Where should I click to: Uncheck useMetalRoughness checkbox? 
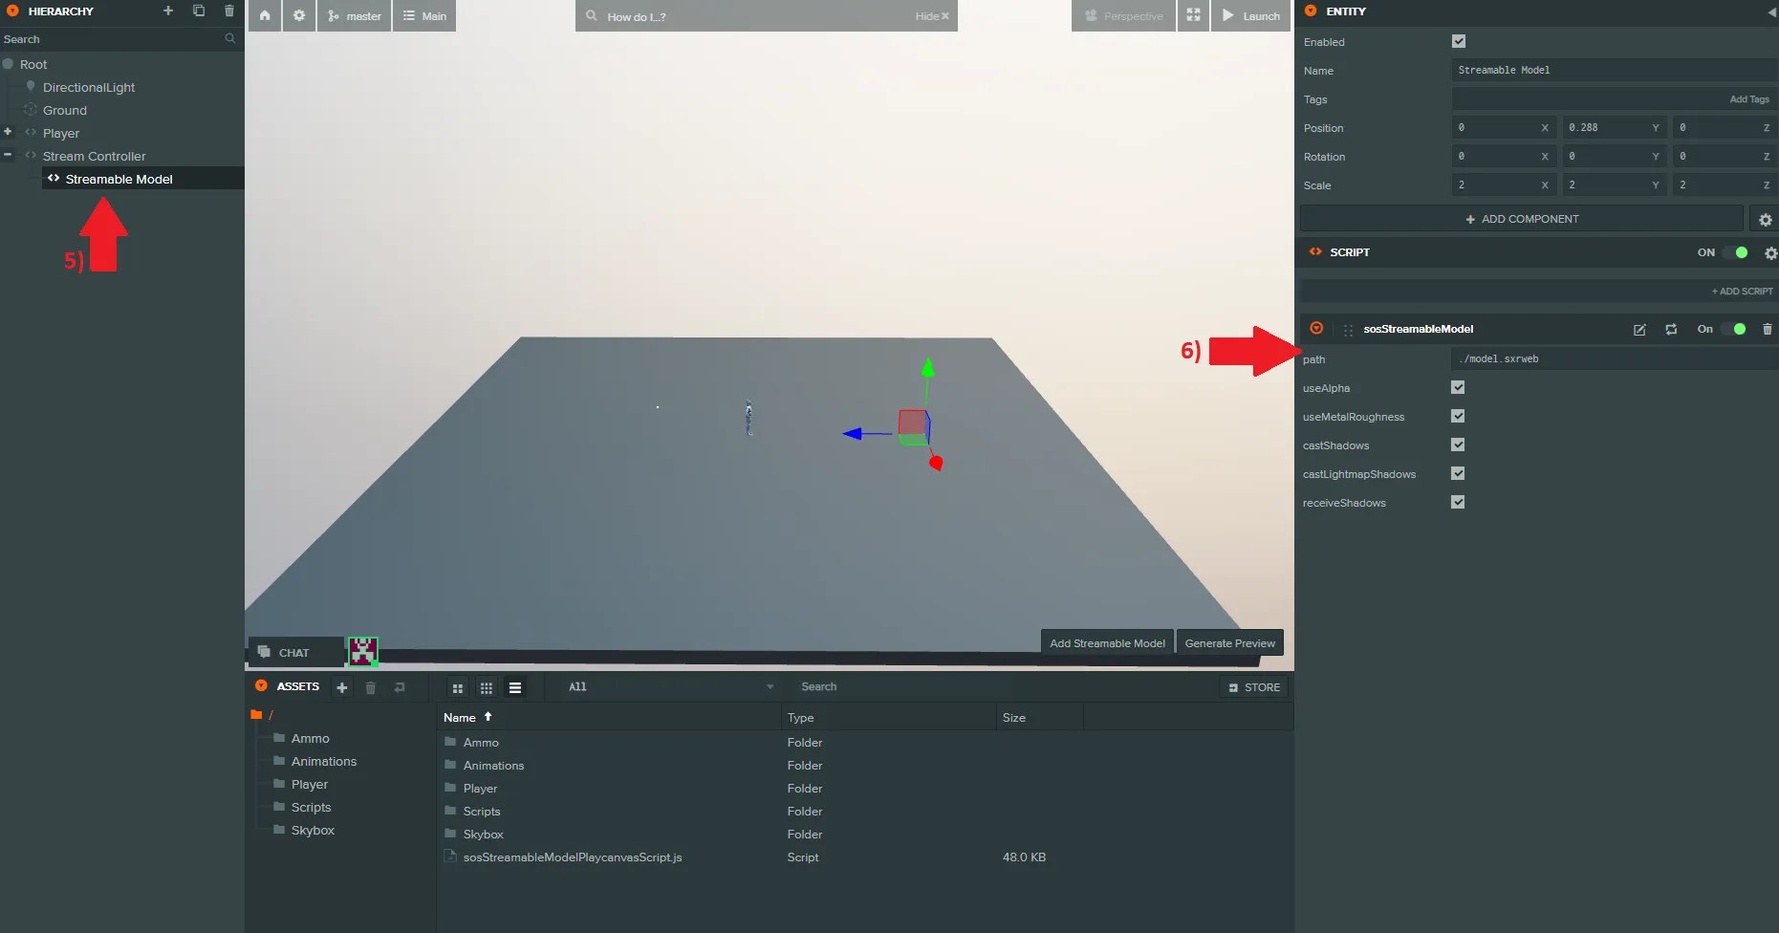pos(1458,416)
